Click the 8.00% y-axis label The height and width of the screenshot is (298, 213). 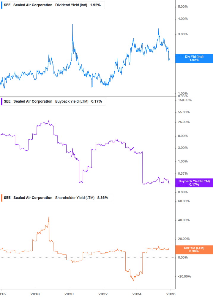(x=183, y=136)
